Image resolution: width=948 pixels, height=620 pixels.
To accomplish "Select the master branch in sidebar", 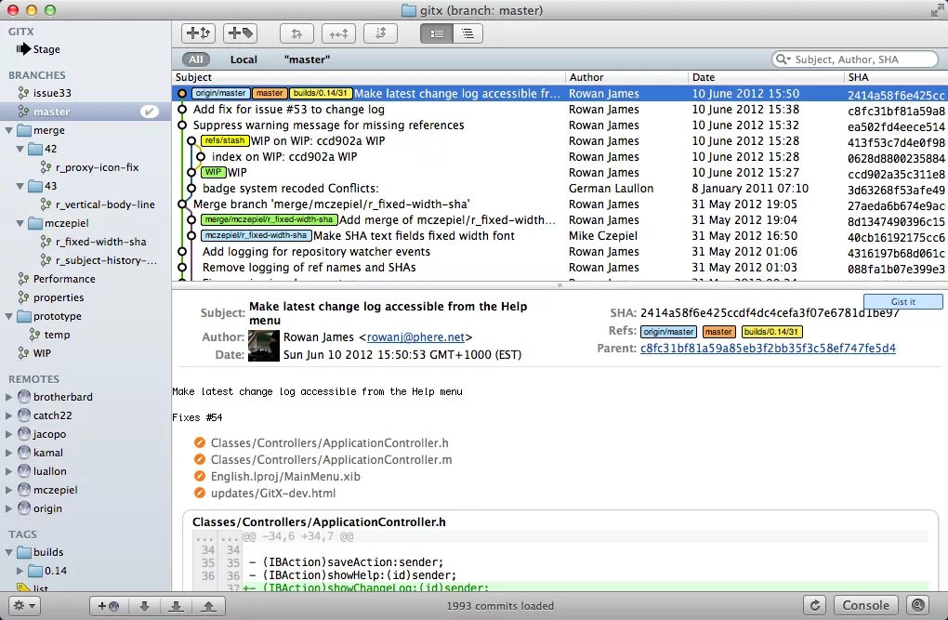I will (x=86, y=112).
